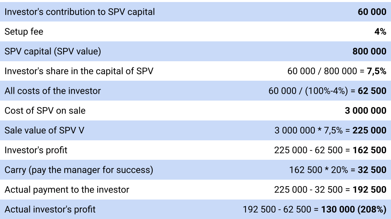Select the 225 000 sale value formula
This screenshot has width=391, height=219.
coord(330,131)
